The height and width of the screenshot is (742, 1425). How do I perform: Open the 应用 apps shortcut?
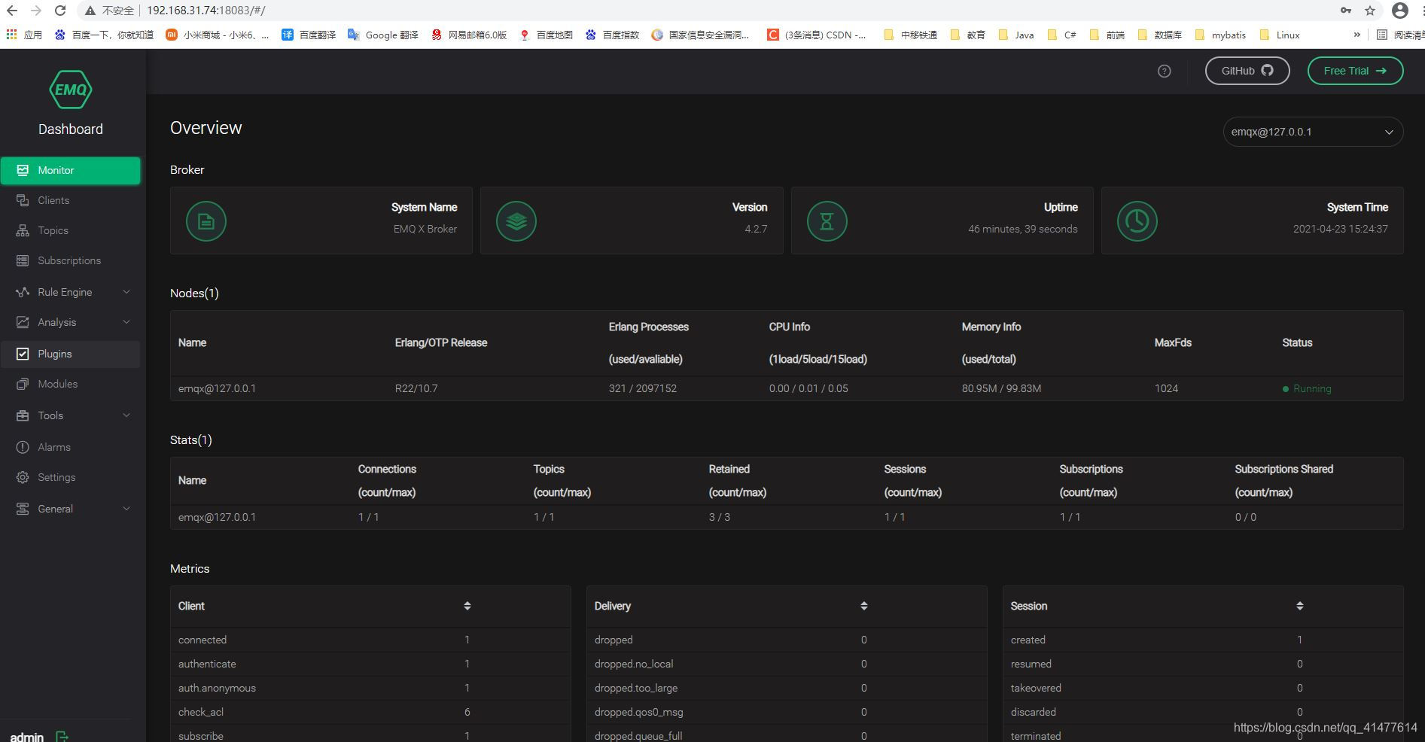[24, 35]
